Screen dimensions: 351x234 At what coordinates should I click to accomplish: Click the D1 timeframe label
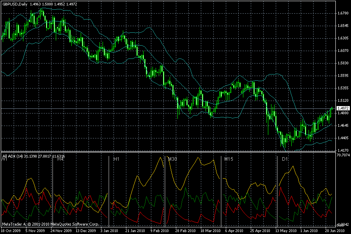(x=285, y=159)
